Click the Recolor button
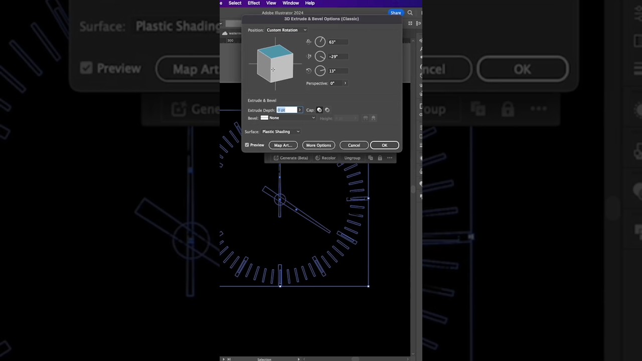This screenshot has width=642, height=361. 325,158
